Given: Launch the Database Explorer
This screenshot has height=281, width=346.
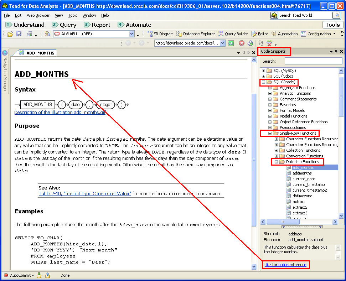Looking at the screenshot, I should point(196,34).
